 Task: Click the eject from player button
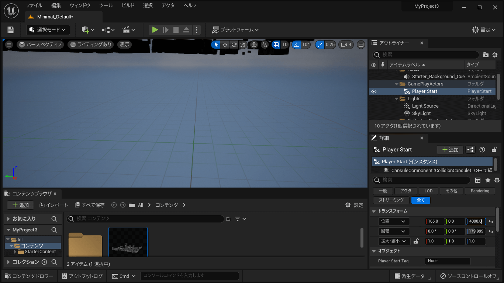(186, 30)
